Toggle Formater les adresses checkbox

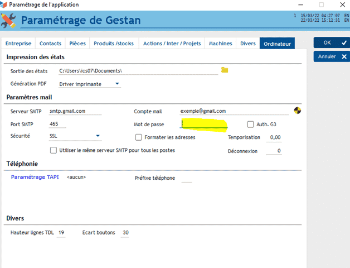[x=139, y=137]
